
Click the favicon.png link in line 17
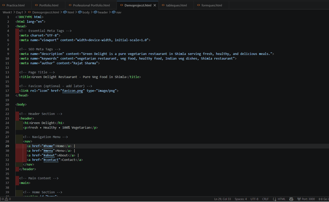click(x=73, y=91)
